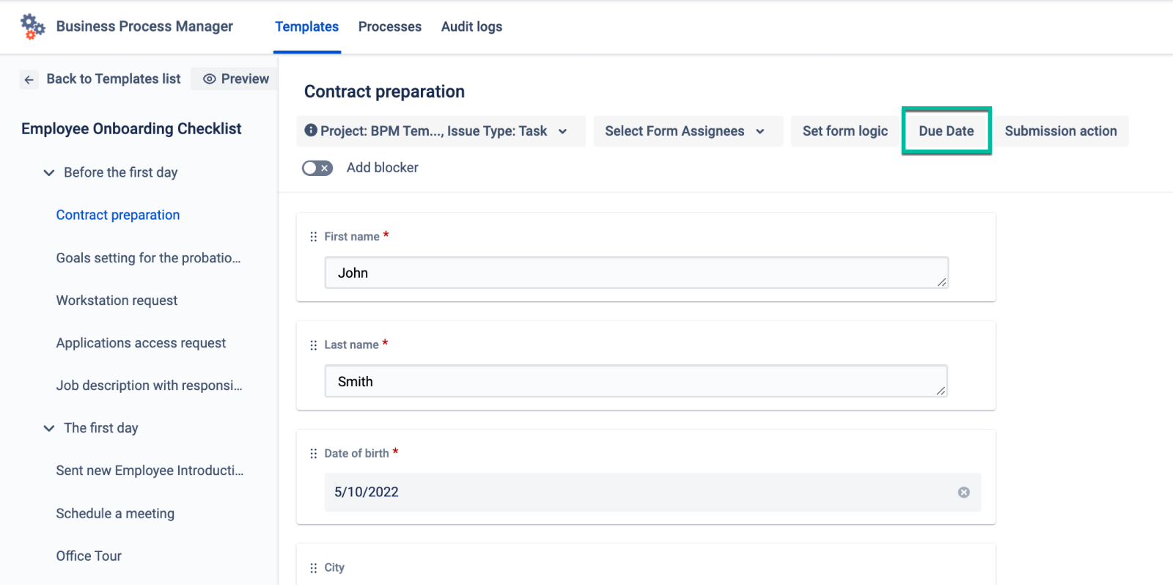Viewport: 1173px width, 585px height.
Task: Collapse the Before the first day section
Action: (49, 173)
